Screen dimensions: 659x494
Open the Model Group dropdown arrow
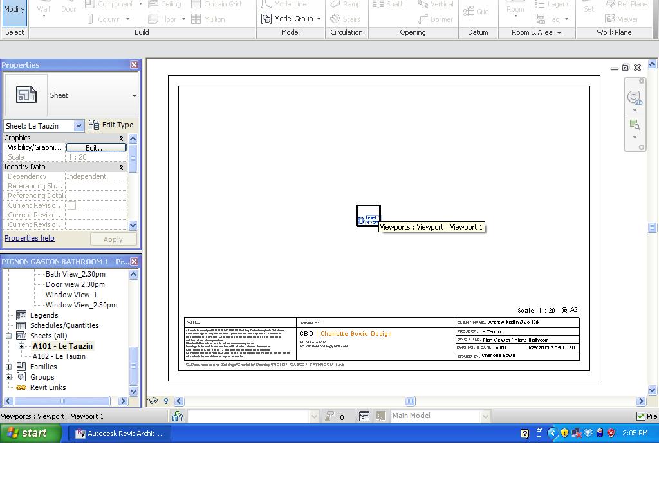[x=319, y=19]
